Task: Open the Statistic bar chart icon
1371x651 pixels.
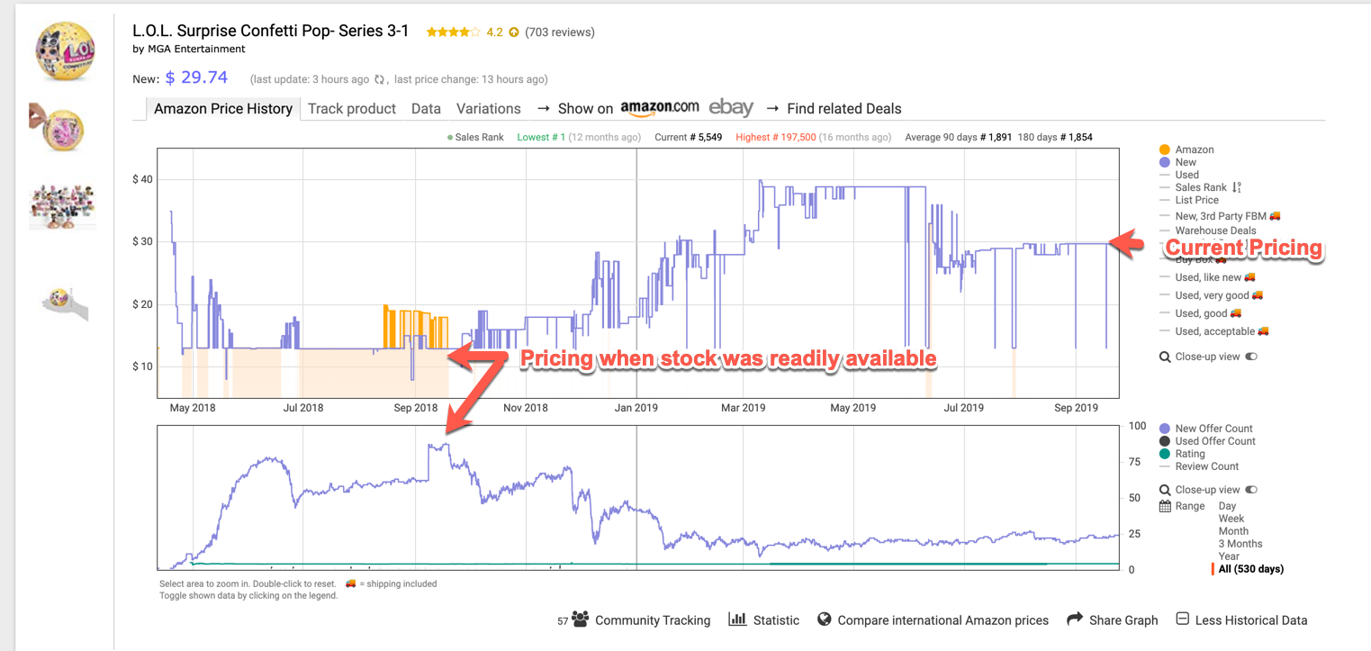Action: [x=738, y=619]
